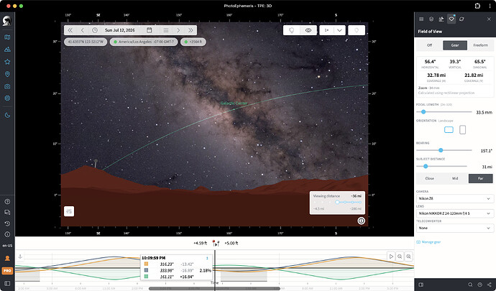This screenshot has height=291, width=496.
Task: Open the calendar date picker
Action: (x=149, y=30)
